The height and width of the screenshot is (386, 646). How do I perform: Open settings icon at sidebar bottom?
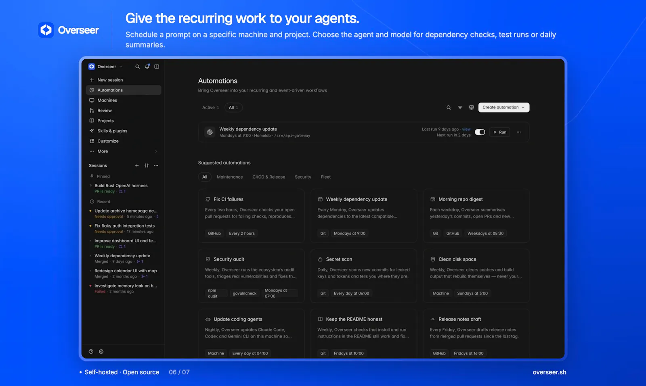click(x=101, y=351)
